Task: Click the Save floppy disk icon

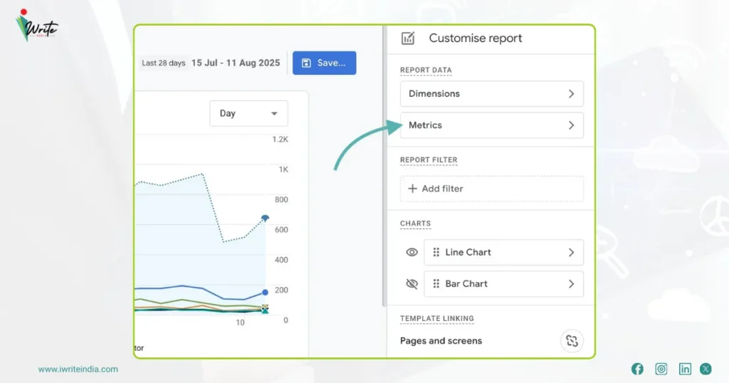Action: pos(306,63)
